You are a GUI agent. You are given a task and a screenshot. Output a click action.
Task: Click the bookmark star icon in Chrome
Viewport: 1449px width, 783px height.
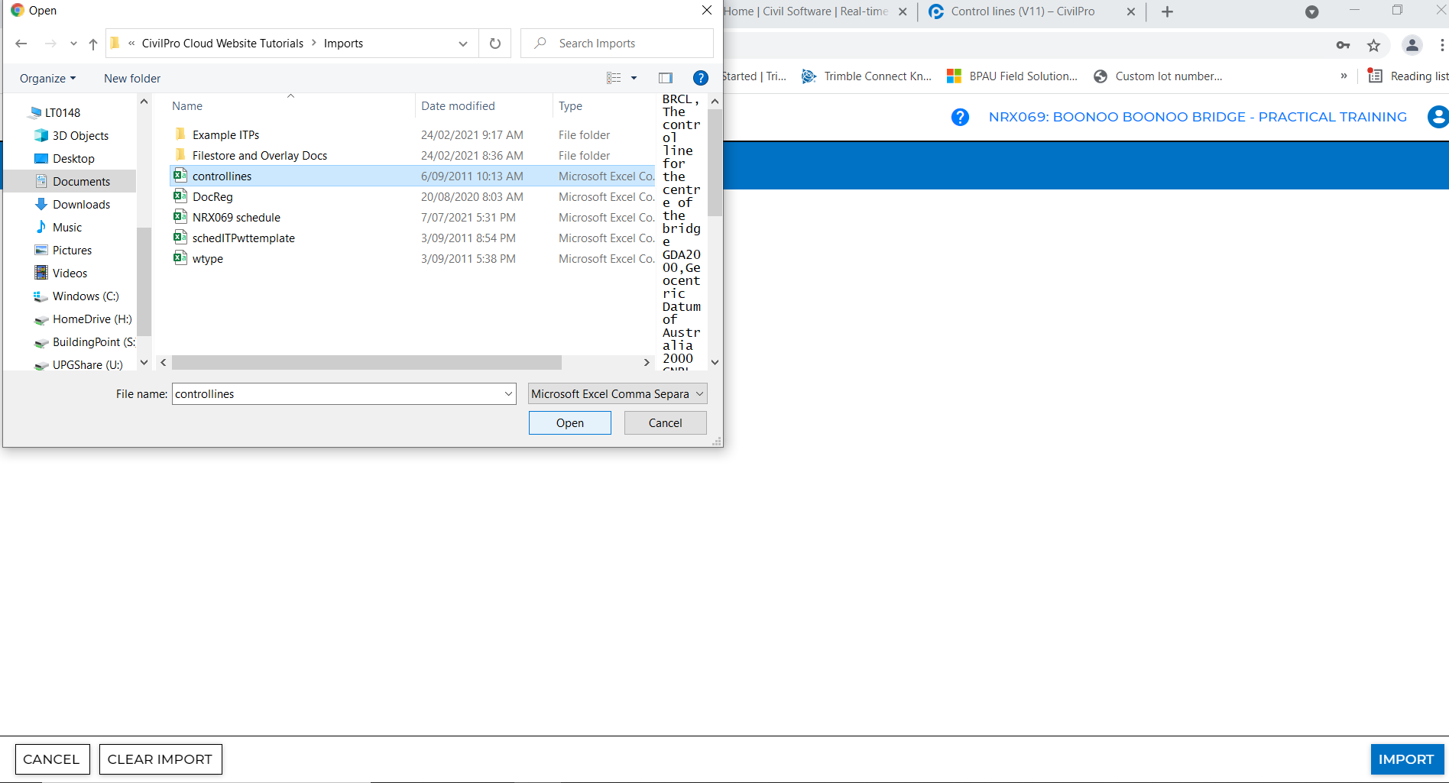(x=1373, y=46)
